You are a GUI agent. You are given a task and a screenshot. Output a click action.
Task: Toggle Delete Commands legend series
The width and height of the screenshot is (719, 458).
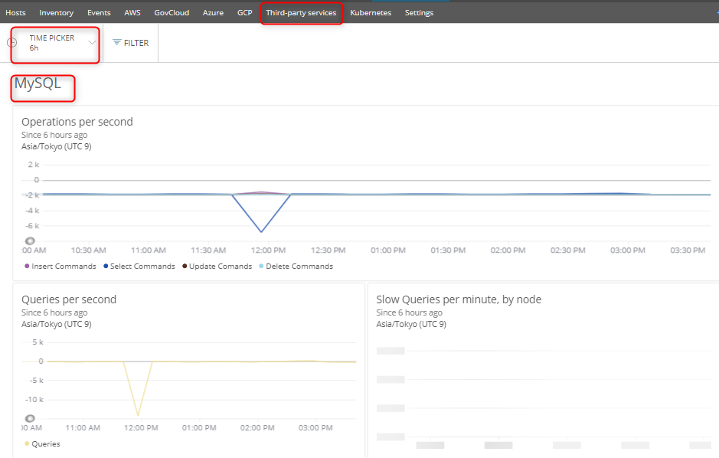pos(296,267)
